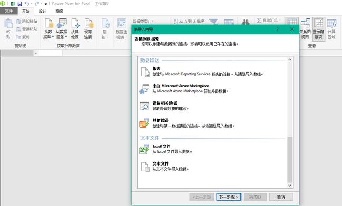Select the 建议相关数据 icon
The image size is (342, 206).
145,106
